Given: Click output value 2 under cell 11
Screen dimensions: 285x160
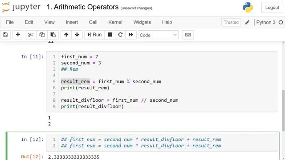Looking at the screenshot, I should point(49,124).
